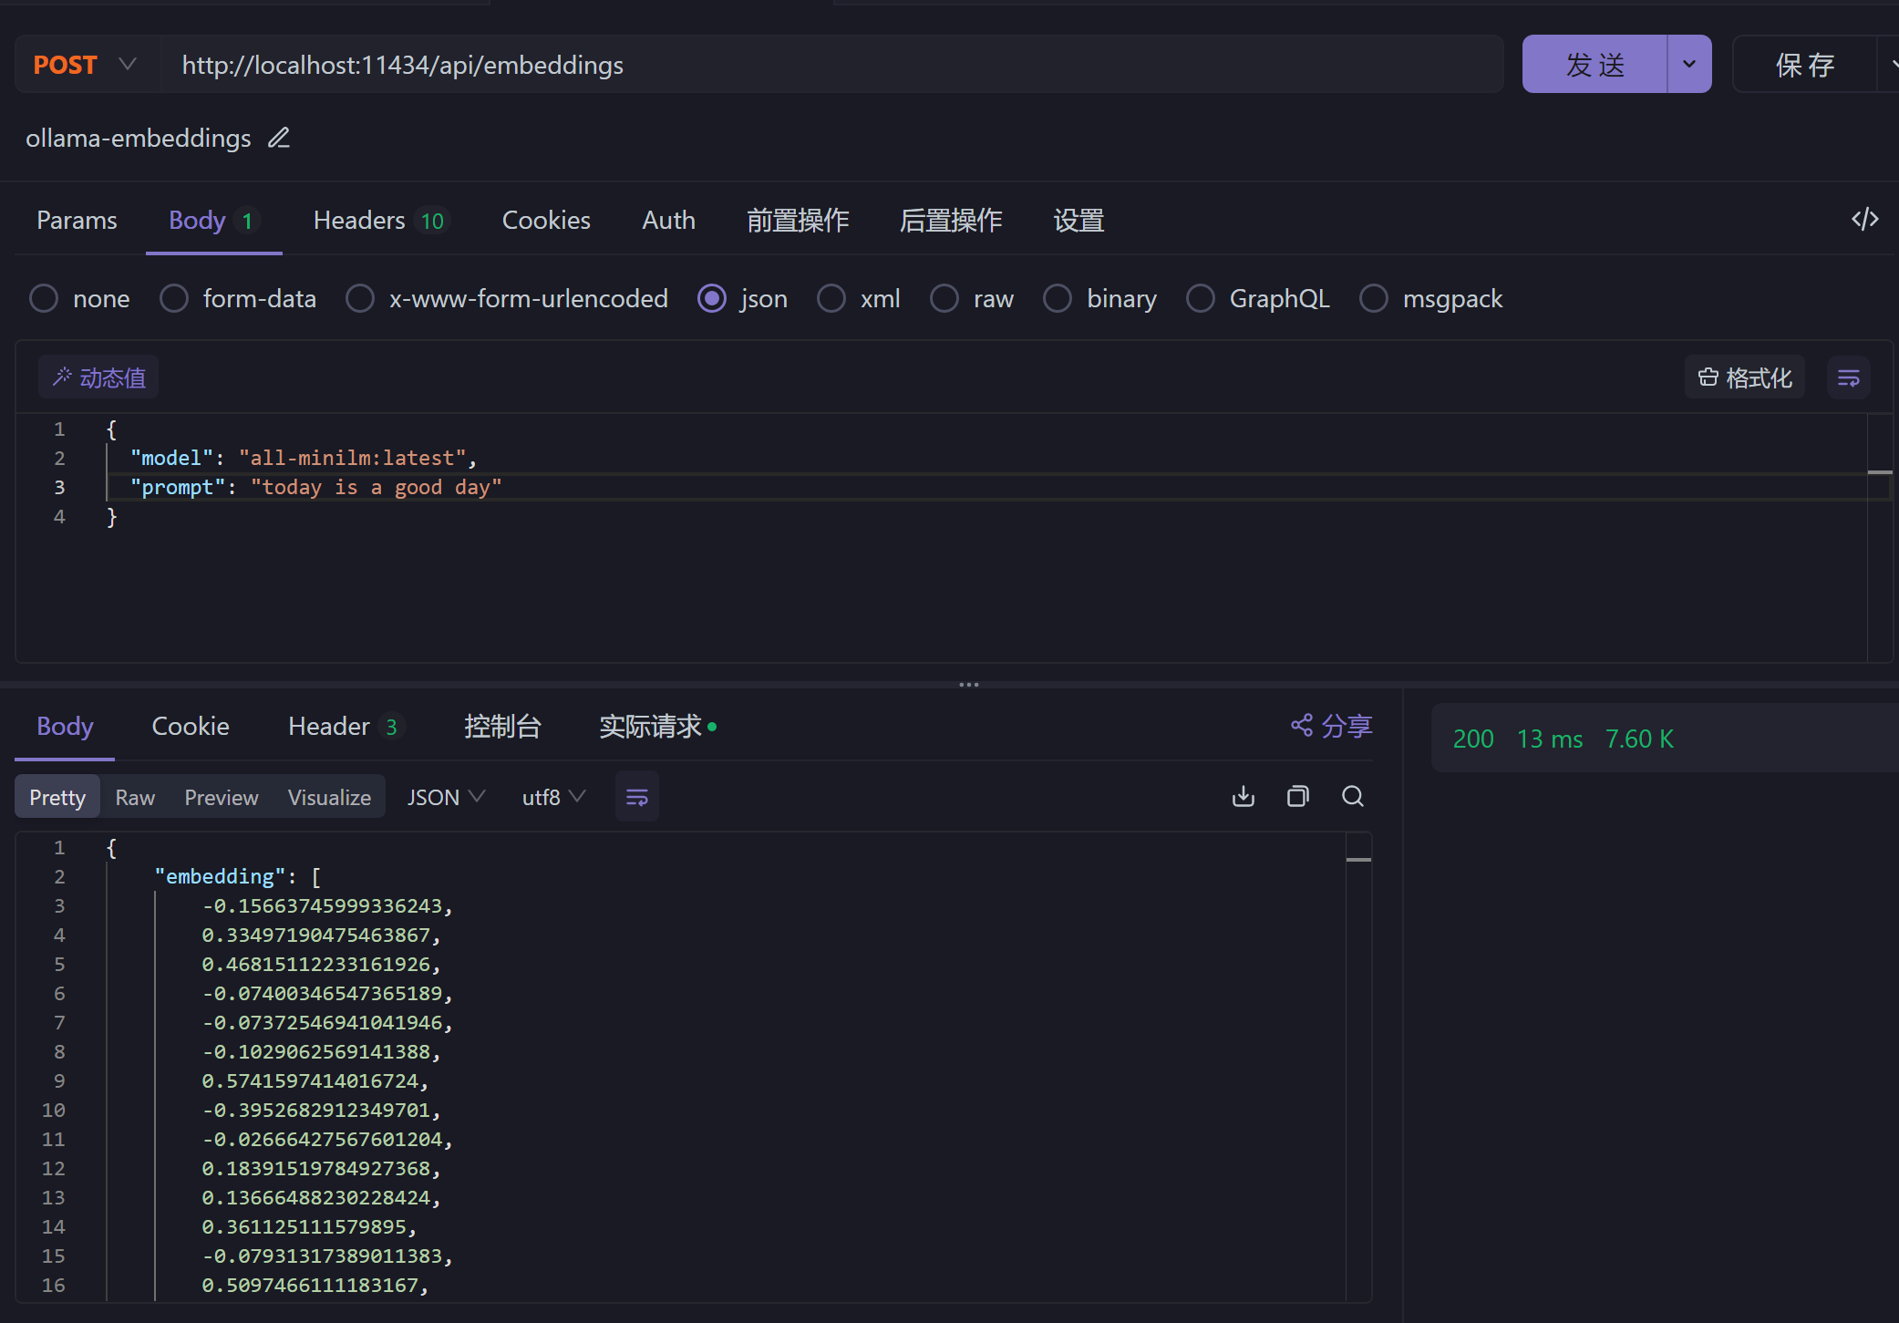Choose the GraphQL body type
The width and height of the screenshot is (1899, 1323).
1201,298
